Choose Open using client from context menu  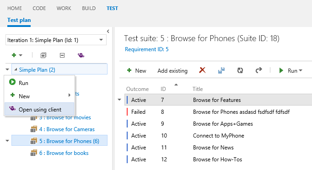coord(39,109)
